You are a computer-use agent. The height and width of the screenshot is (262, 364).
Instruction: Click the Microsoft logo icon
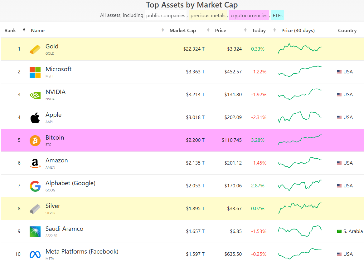pyautogui.click(x=35, y=72)
